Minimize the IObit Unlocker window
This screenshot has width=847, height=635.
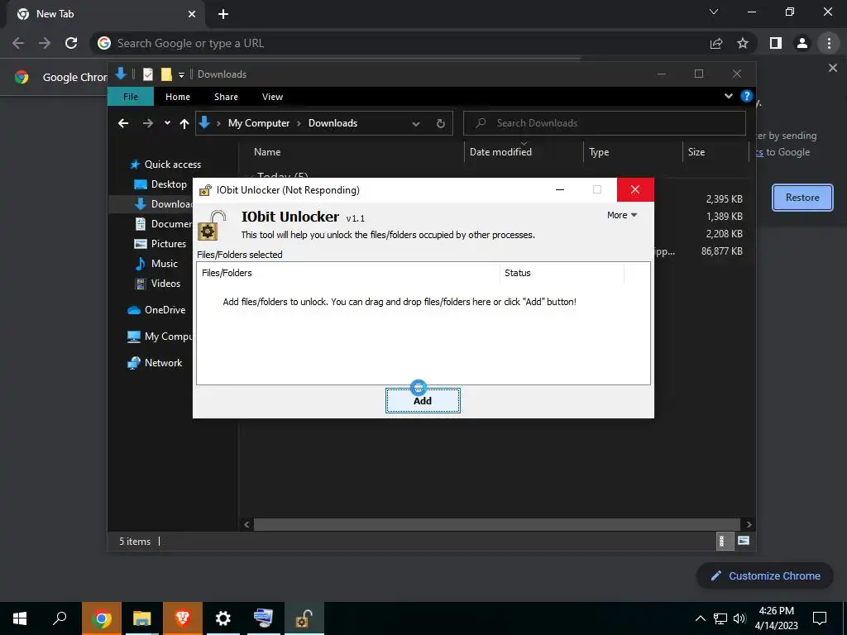click(x=560, y=189)
